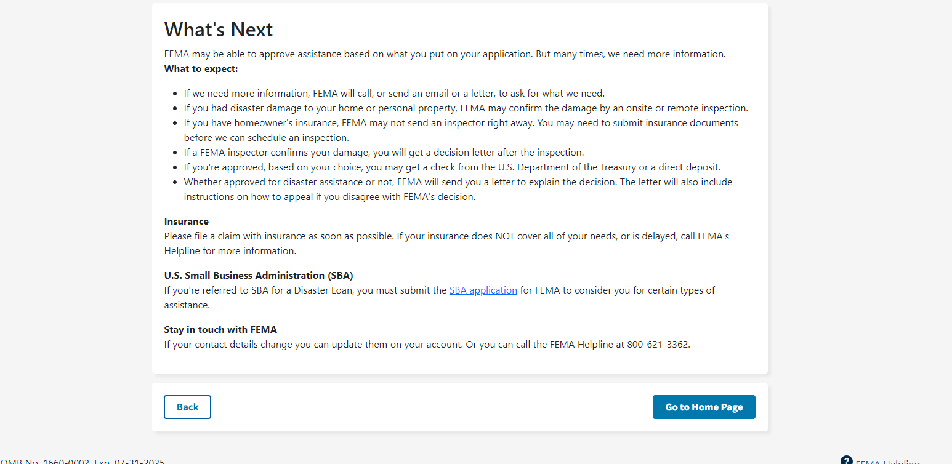The height and width of the screenshot is (464, 952).
Task: Click the U.S. Small Business Administration heading
Action: click(259, 275)
